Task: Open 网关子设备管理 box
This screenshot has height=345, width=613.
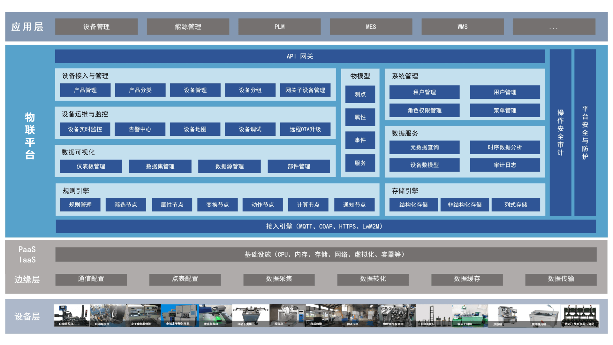Action: (305, 90)
